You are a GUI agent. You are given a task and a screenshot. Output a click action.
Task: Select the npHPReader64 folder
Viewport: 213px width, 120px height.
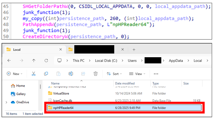pyautogui.click(x=124, y=108)
